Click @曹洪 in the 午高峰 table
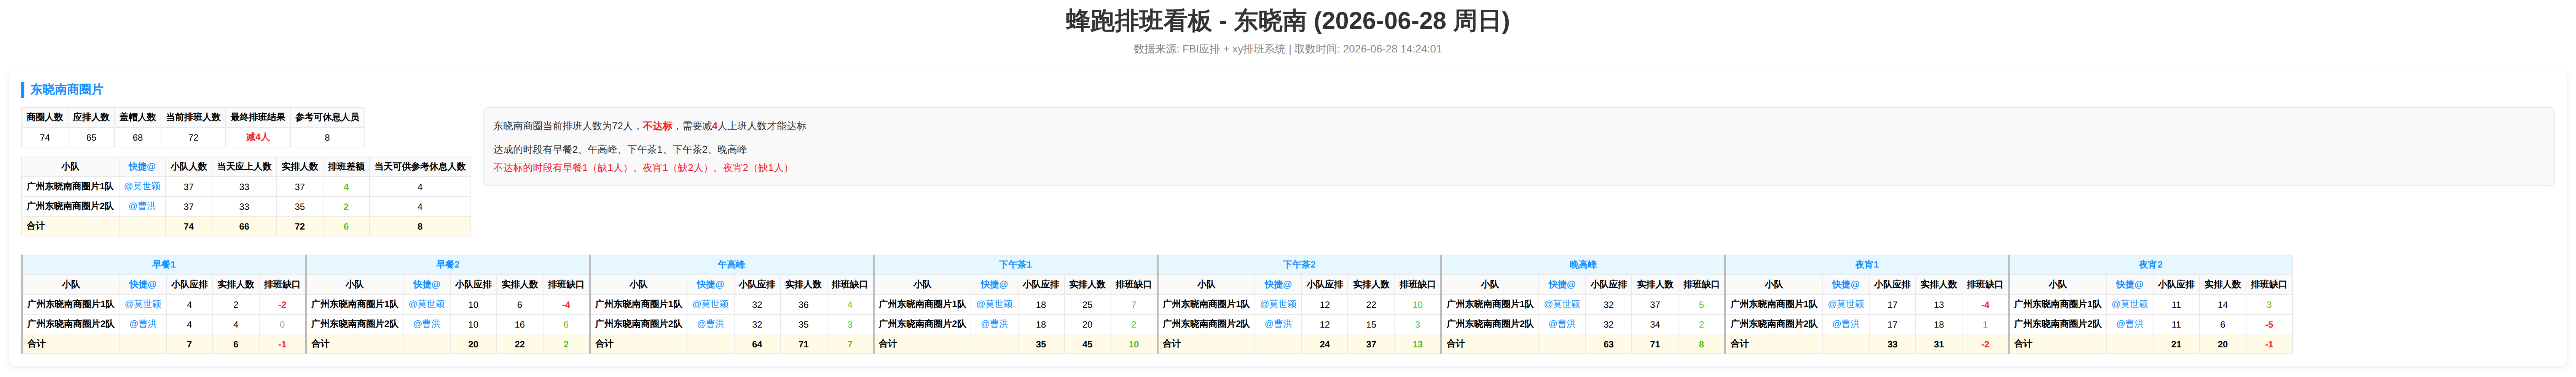This screenshot has height=377, width=2576. (711, 324)
